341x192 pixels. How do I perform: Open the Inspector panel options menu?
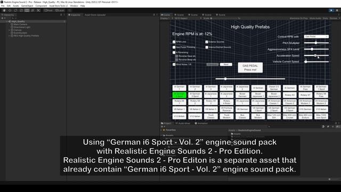[157, 15]
